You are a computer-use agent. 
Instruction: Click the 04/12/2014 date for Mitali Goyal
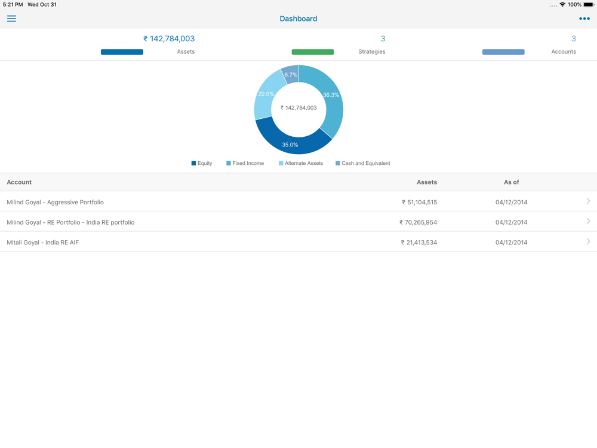coord(512,243)
